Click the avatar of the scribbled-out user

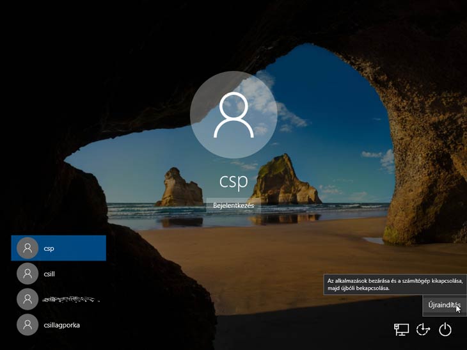[27, 299]
